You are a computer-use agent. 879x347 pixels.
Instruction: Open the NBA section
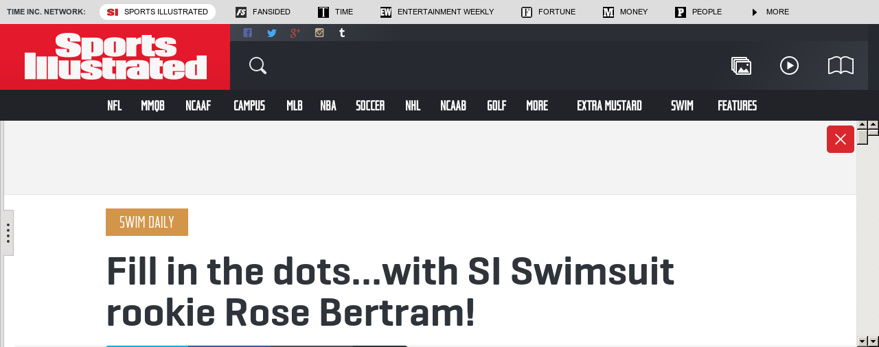pyautogui.click(x=328, y=106)
